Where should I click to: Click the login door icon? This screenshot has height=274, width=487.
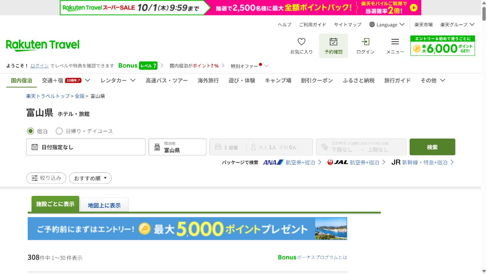coord(365,42)
